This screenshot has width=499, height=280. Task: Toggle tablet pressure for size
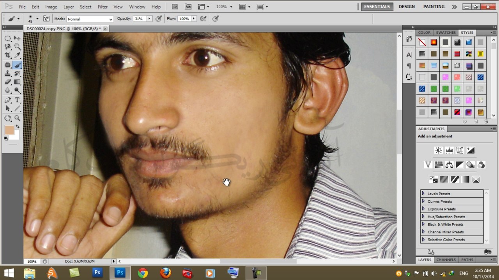216,19
